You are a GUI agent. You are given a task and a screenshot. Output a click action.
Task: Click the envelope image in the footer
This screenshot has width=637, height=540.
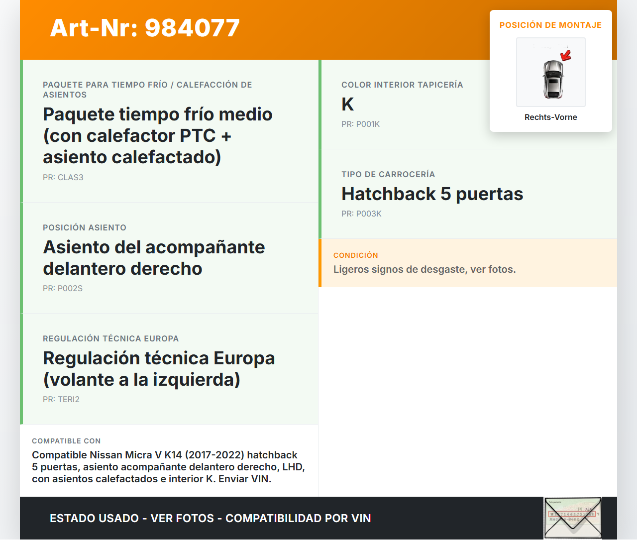tap(573, 518)
